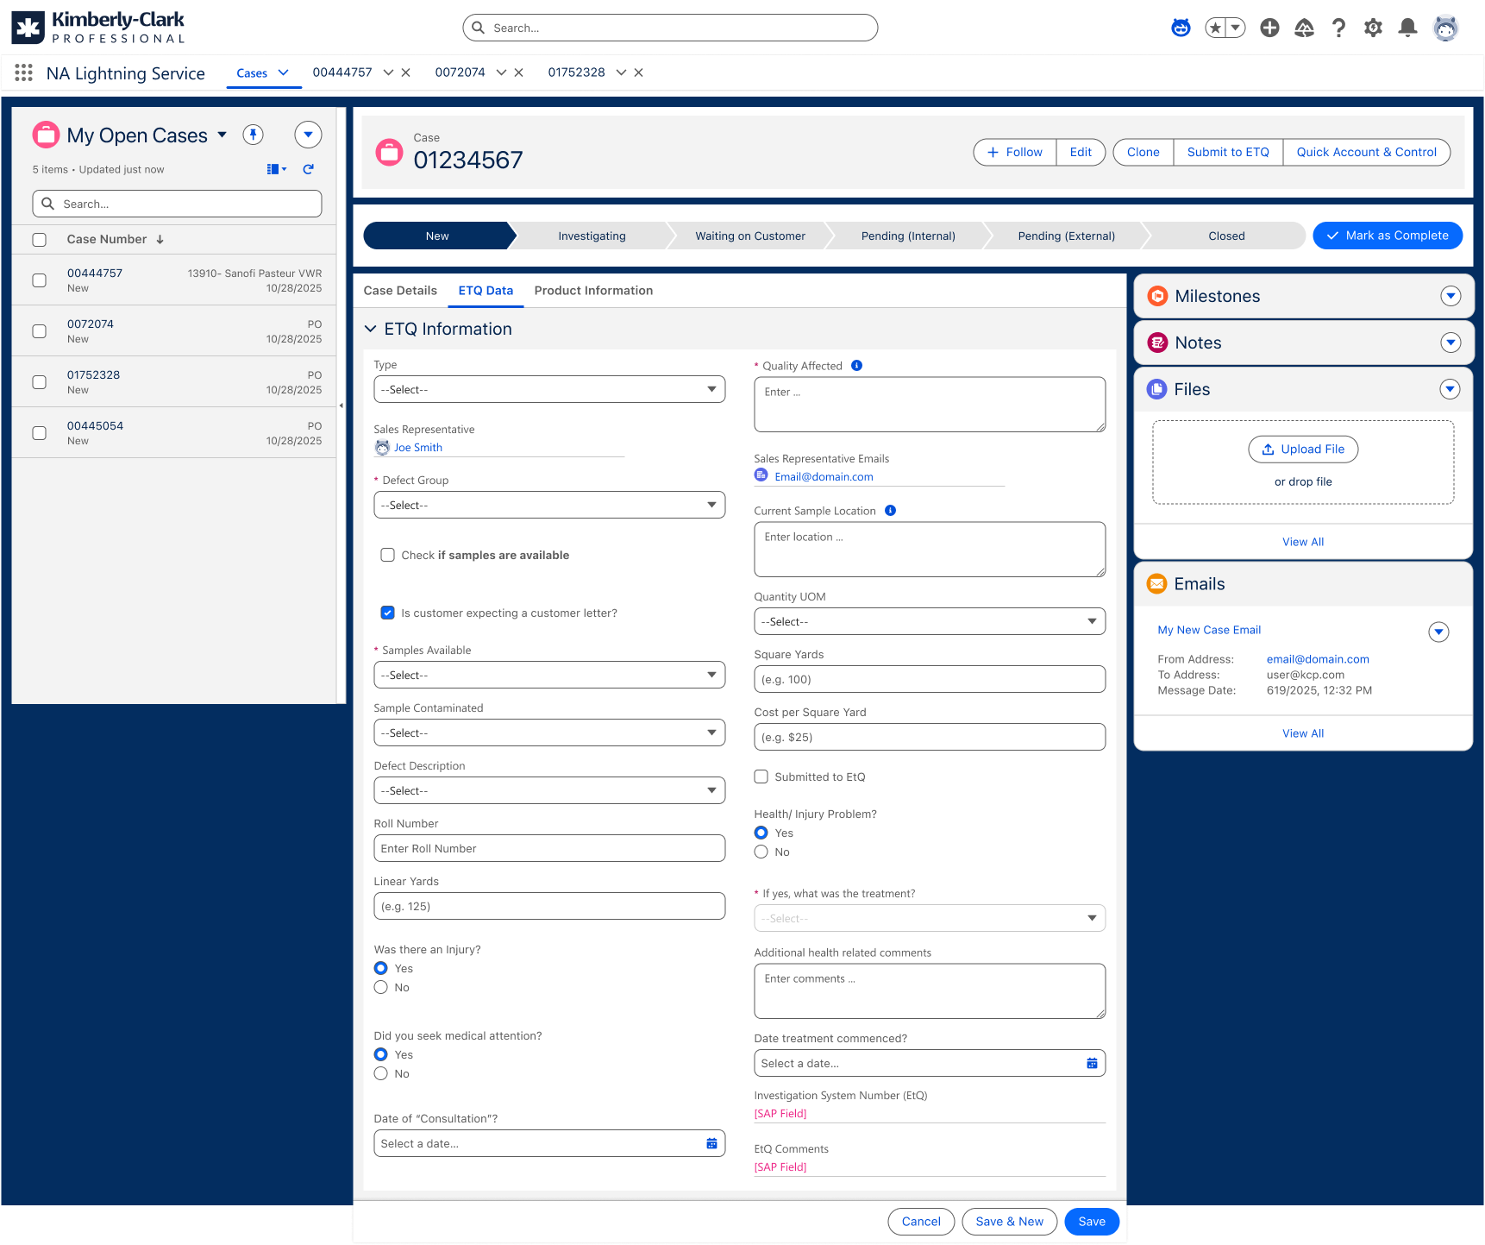1485x1245 pixels.
Task: Click the Submit to ETQ button
Action: pyautogui.click(x=1228, y=152)
